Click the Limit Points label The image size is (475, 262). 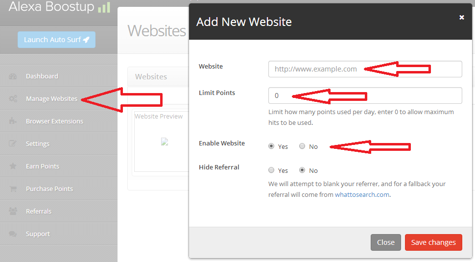[x=217, y=93]
